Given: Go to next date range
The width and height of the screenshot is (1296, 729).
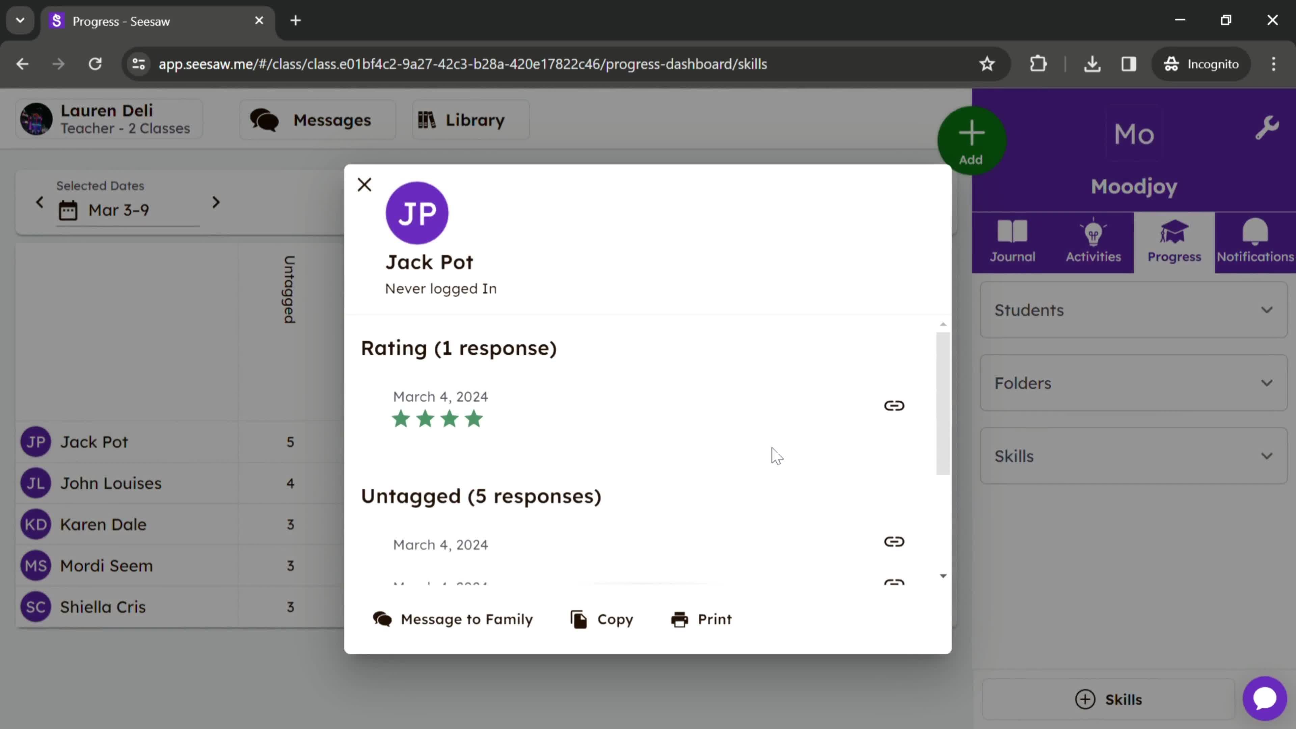Looking at the screenshot, I should point(216,202).
